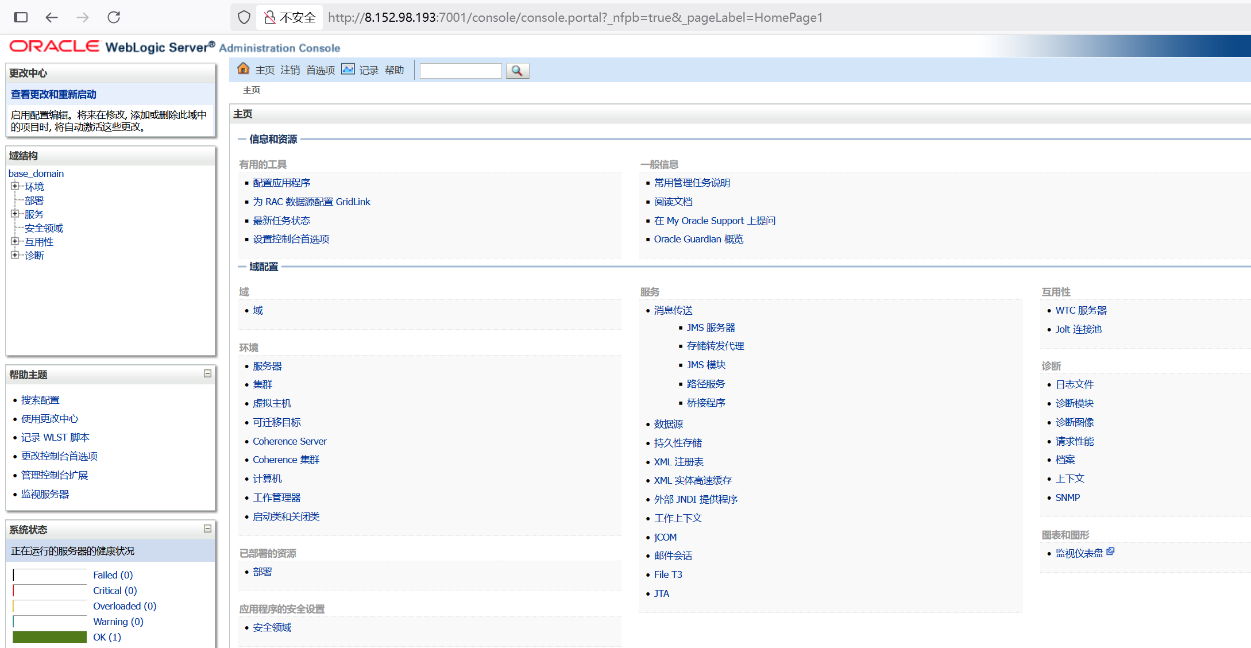The image size is (1251, 648).
Task: Open the 服务器 link under 环境
Action: (x=267, y=366)
